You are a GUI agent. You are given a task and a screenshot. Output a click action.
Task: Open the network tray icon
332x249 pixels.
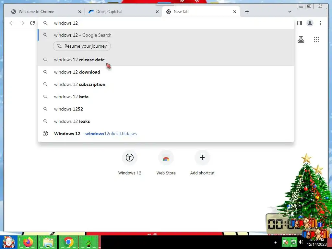tap(293, 242)
